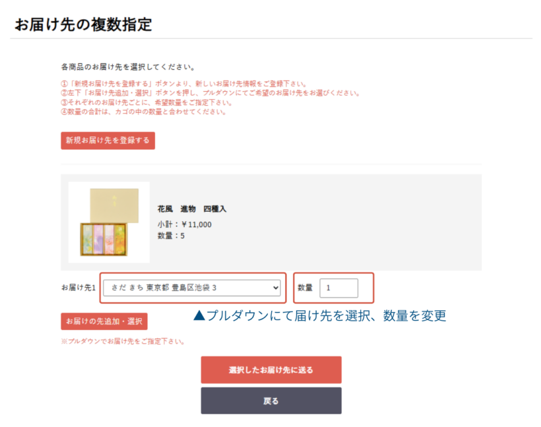The image size is (541, 427).
Task: Click the お届け先の複数指定 page heading
Action: pos(83,25)
